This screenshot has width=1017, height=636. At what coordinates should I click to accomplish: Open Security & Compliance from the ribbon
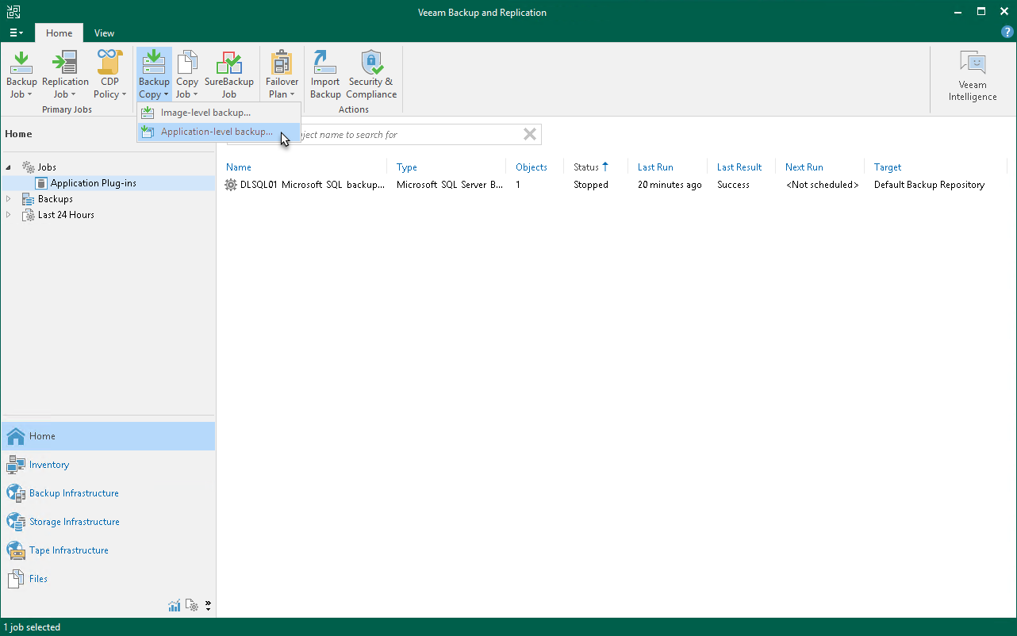(x=371, y=75)
